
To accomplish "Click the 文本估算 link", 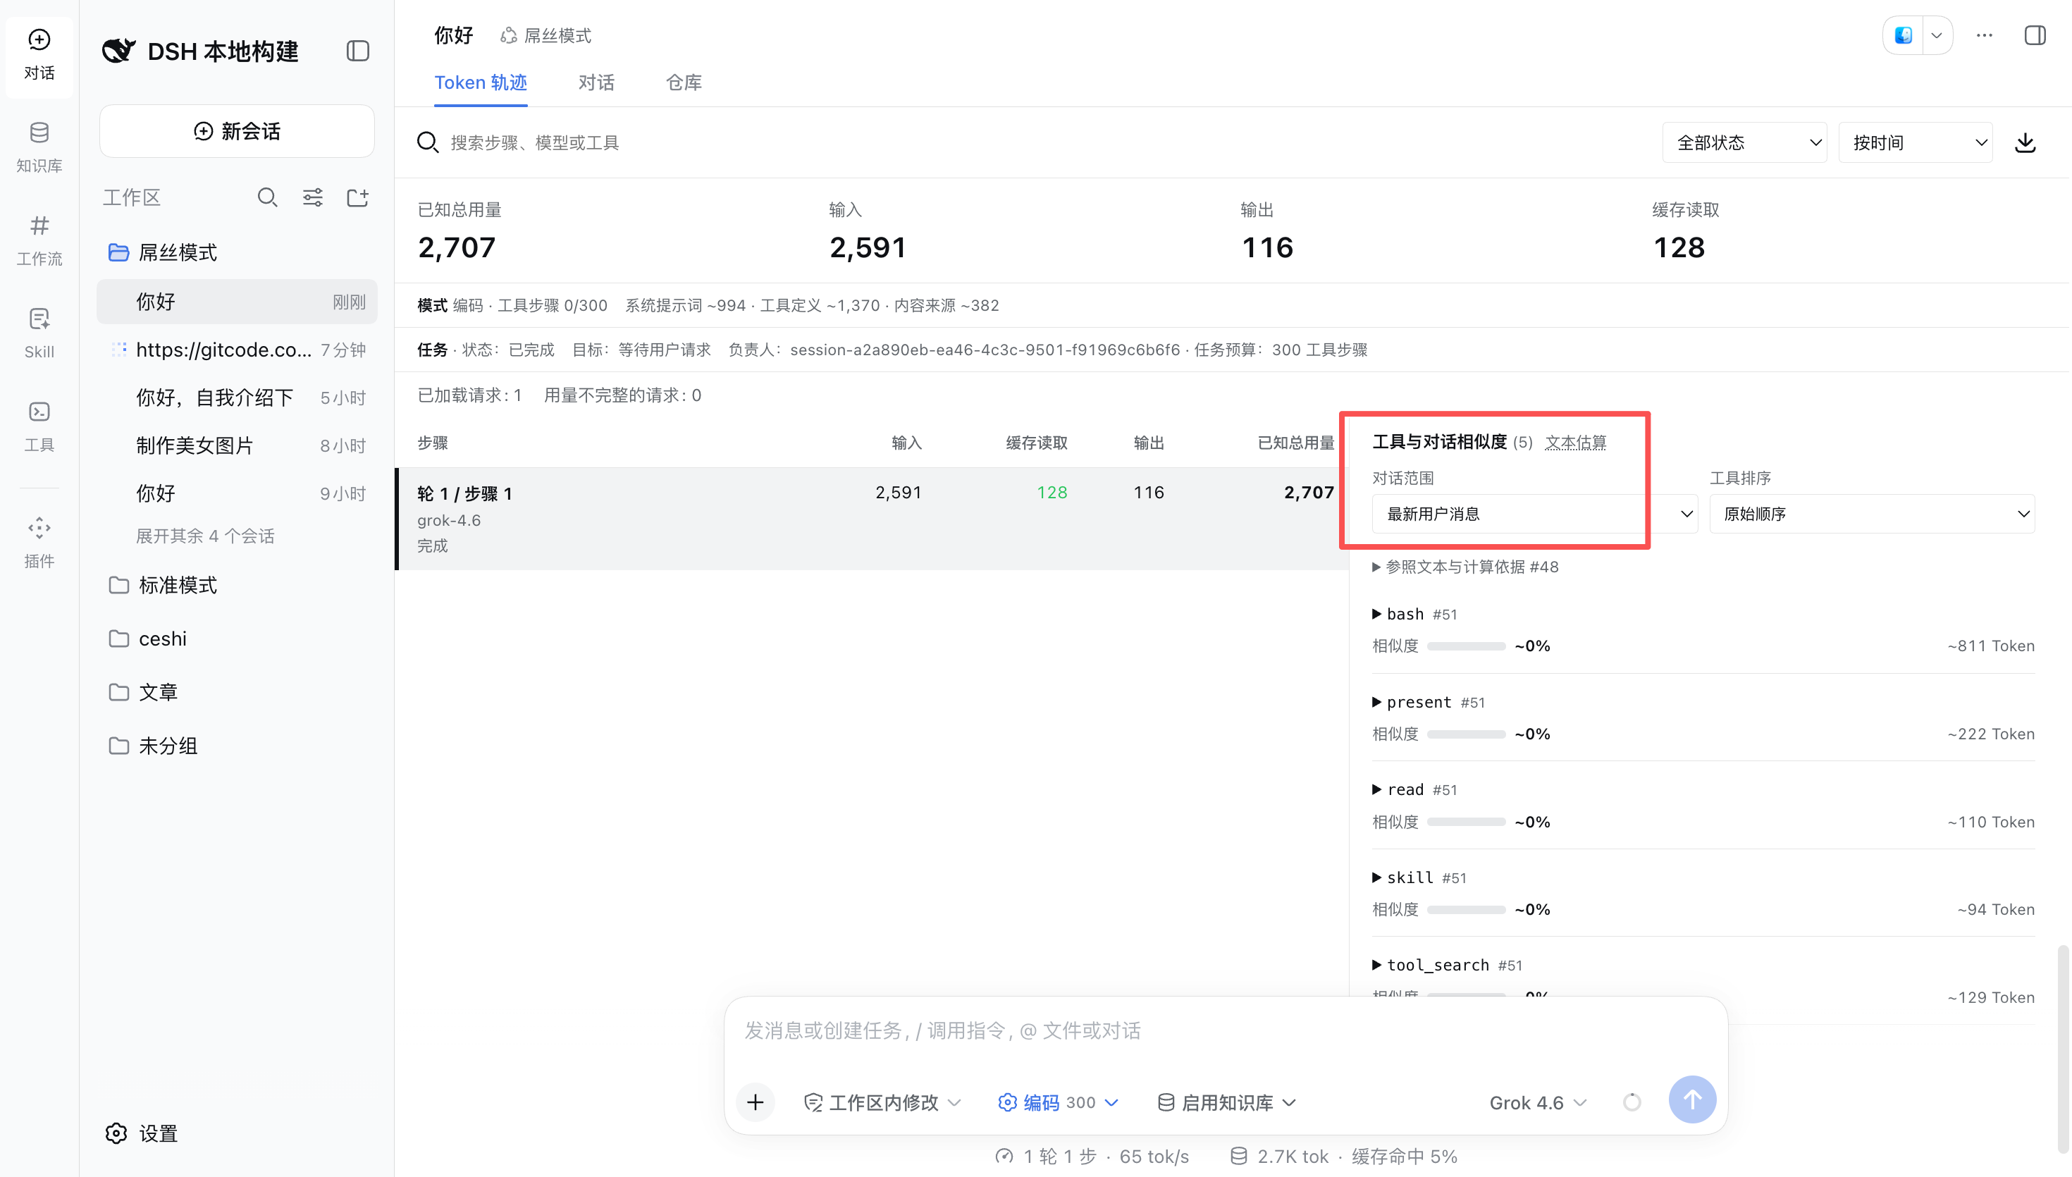I will tap(1575, 443).
